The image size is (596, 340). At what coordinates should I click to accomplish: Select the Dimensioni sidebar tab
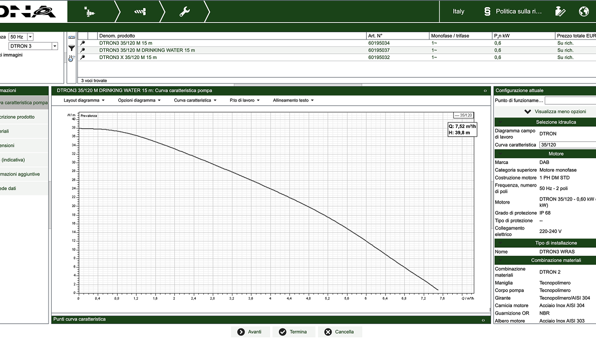coord(24,145)
